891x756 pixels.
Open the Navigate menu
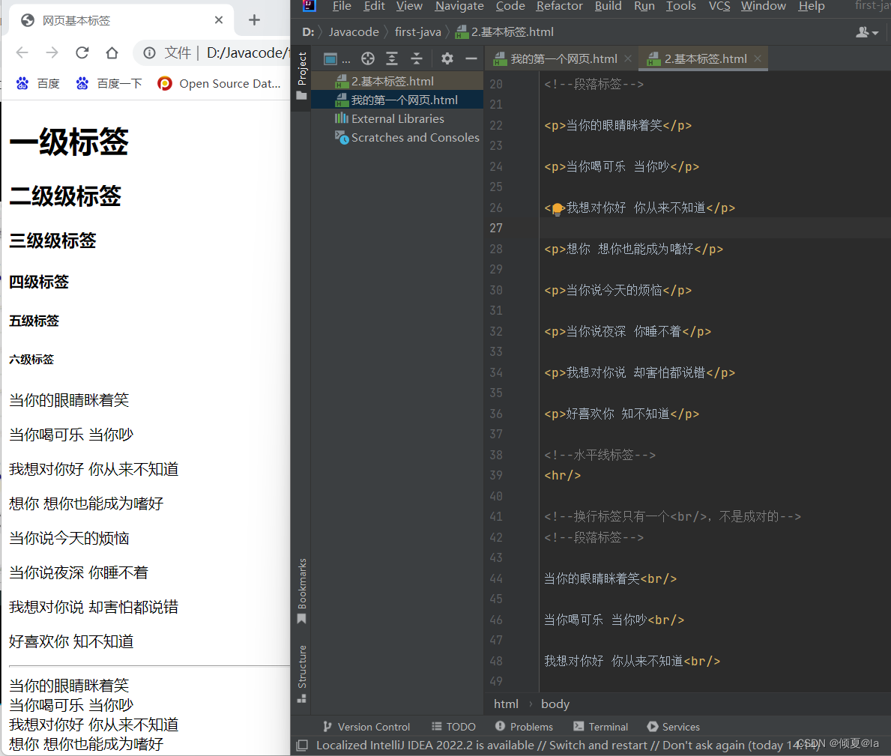(459, 6)
